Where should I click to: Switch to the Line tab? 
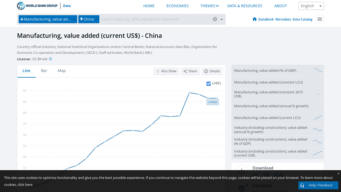click(x=26, y=71)
